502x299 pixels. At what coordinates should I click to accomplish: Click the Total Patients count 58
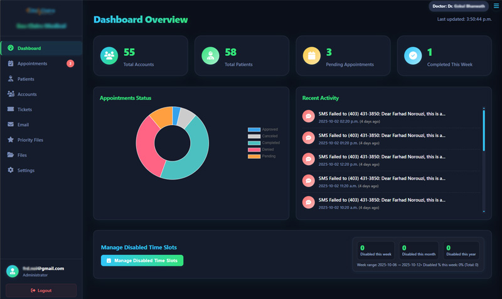coord(230,52)
